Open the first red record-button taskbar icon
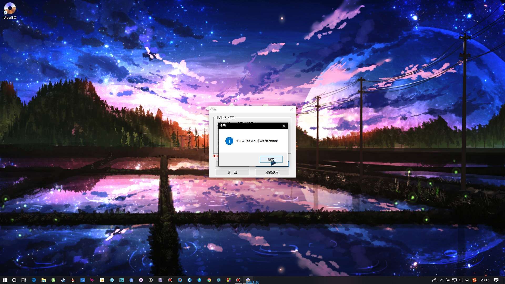 (x=170, y=280)
